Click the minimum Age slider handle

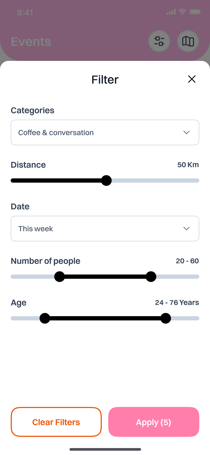pos(45,318)
